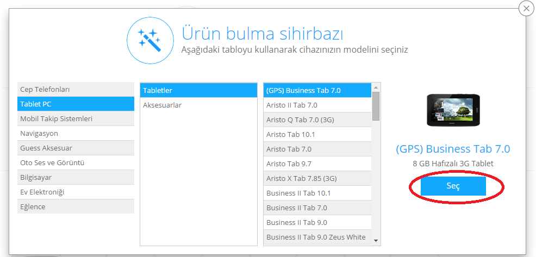
Task: Select Eğlence category
Action: (x=76, y=207)
